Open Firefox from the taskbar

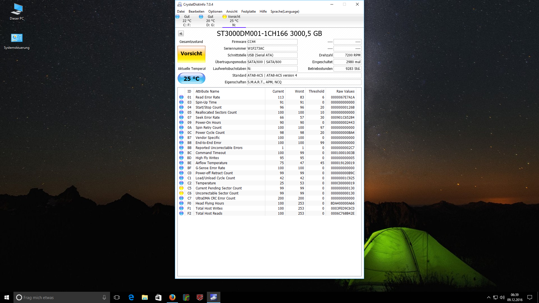tap(172, 297)
